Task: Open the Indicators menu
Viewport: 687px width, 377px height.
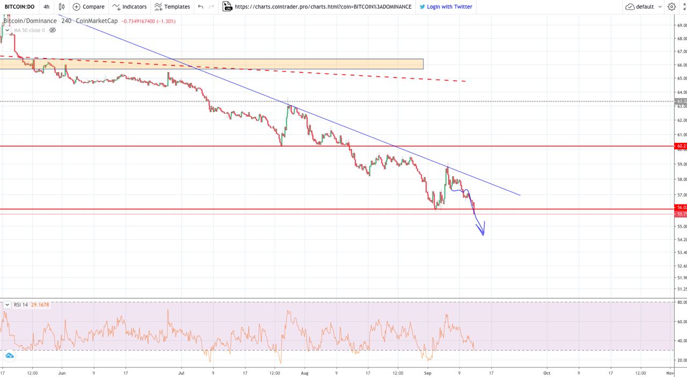Action: point(129,6)
